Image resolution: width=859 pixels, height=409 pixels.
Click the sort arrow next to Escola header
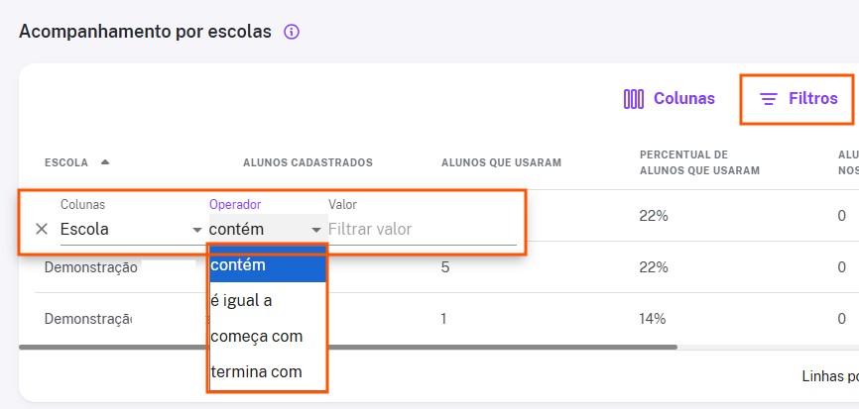[x=105, y=161]
